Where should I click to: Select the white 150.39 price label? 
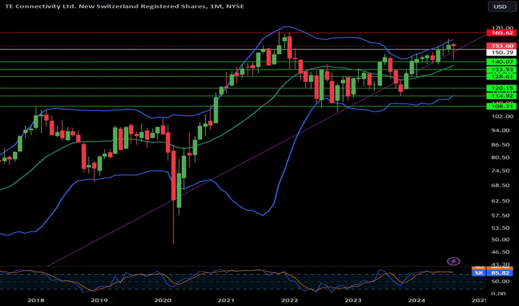[502, 53]
